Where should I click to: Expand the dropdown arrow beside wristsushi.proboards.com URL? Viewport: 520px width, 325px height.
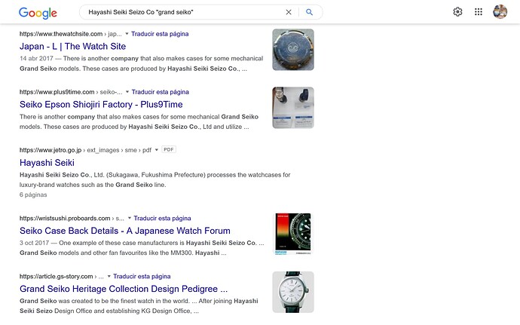130,218
